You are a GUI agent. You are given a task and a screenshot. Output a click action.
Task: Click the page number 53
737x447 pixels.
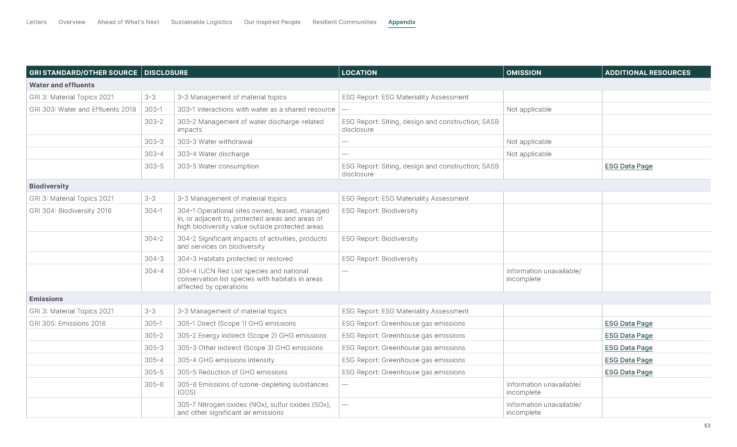[x=707, y=426]
